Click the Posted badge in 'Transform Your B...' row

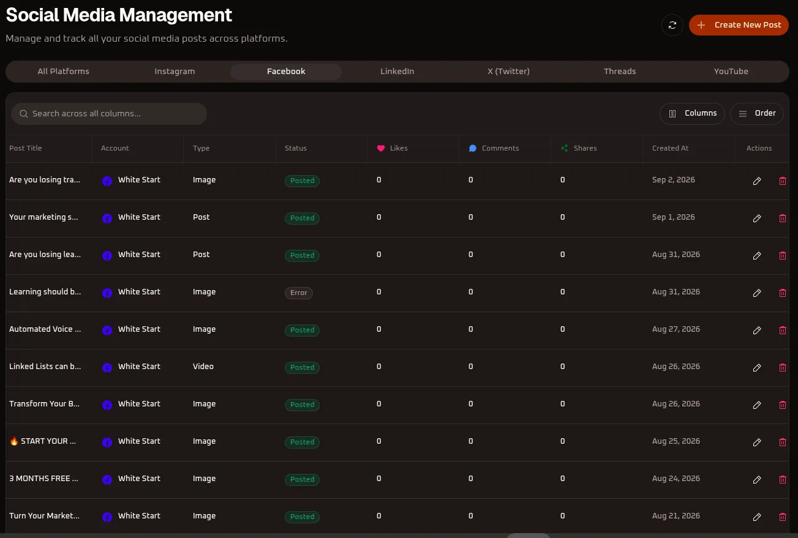[x=302, y=405]
